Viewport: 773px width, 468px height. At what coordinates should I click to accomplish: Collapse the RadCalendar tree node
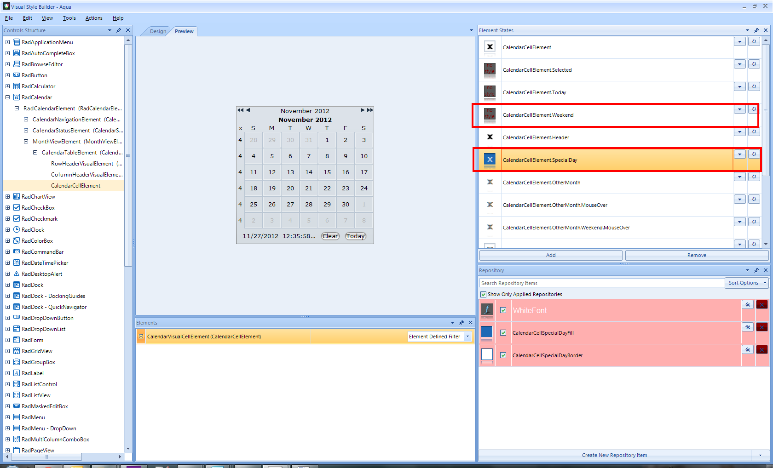pyautogui.click(x=7, y=97)
